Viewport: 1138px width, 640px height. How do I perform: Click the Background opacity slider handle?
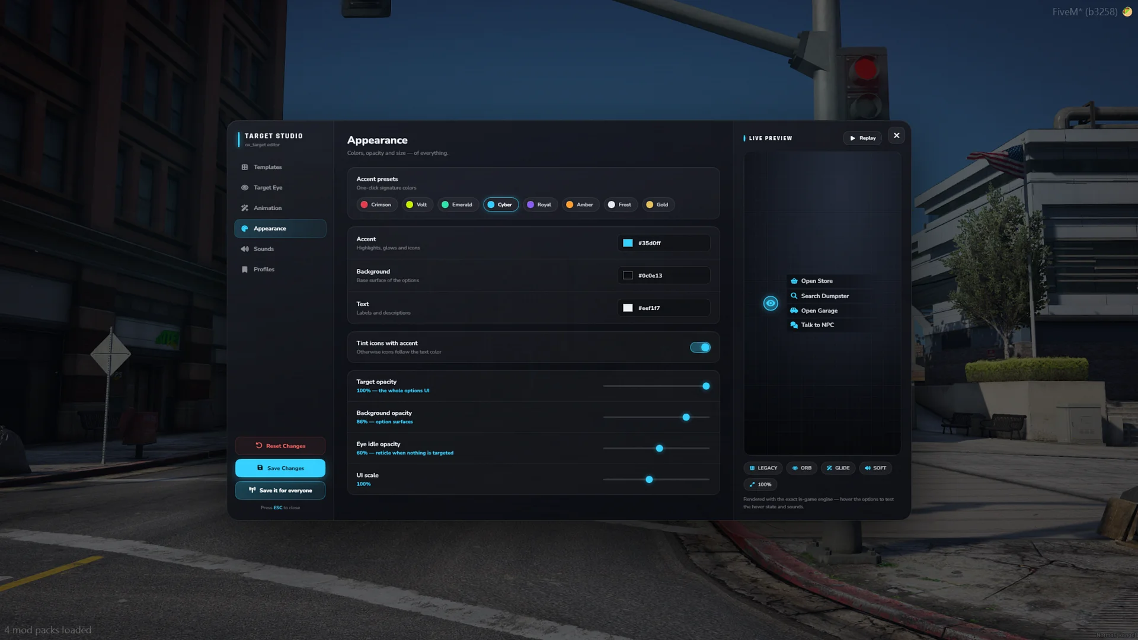(686, 417)
